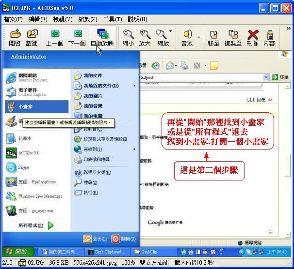Click the 36.8 KB file size status entry
The image size is (294, 269).
(x=59, y=262)
